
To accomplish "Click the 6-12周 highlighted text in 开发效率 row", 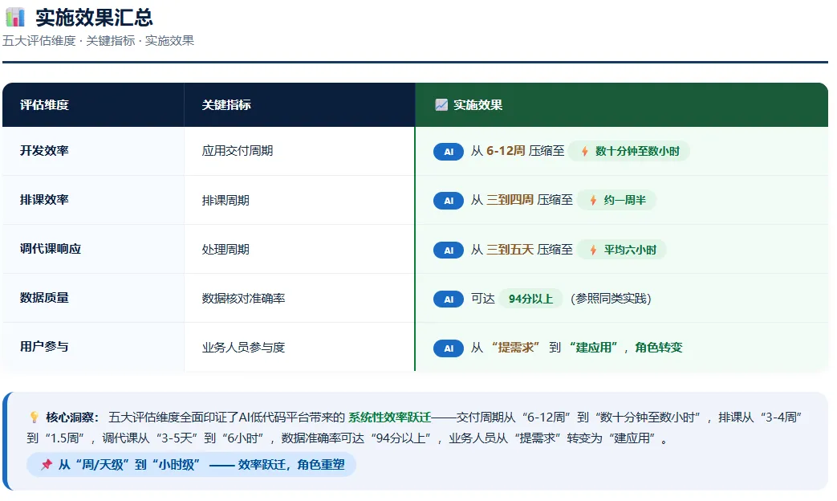I will click(506, 151).
